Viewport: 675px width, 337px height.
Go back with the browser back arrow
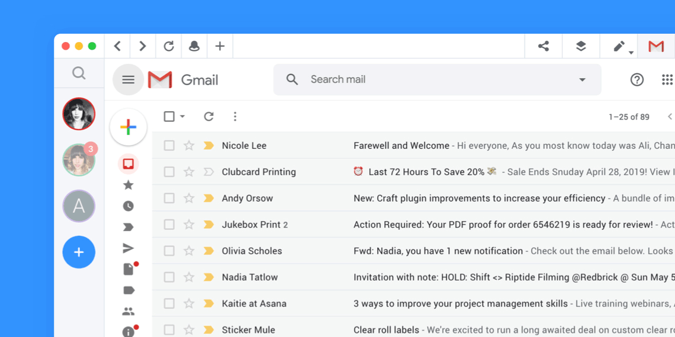coord(117,47)
